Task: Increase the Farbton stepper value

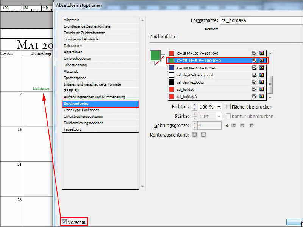Action: (194, 105)
